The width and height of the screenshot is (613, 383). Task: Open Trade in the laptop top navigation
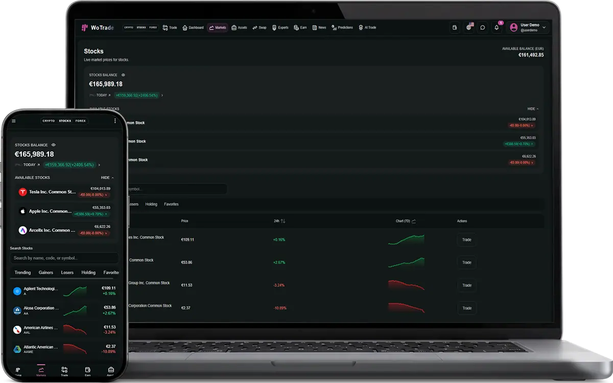coord(170,28)
